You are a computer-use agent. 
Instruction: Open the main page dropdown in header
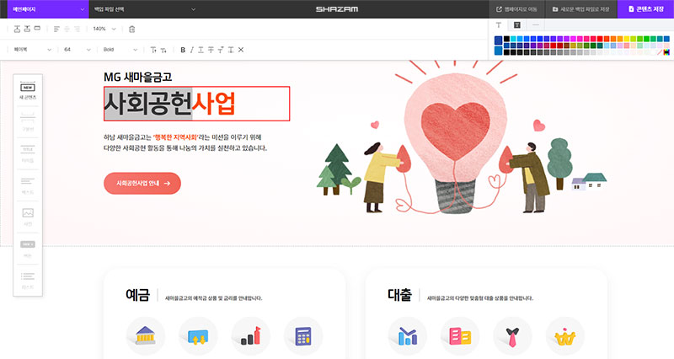tap(48, 9)
